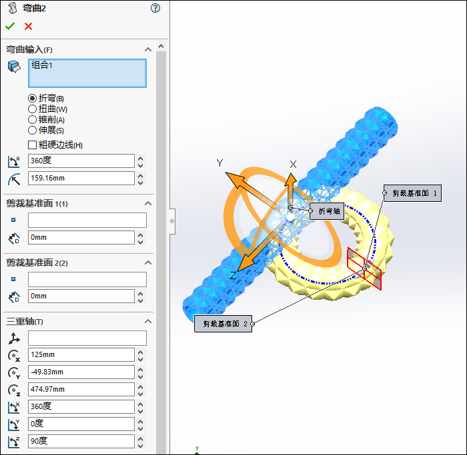The image size is (467, 455).
Task: Decrease Y rotation origin -49.83mm with down arrow
Action: (x=141, y=376)
